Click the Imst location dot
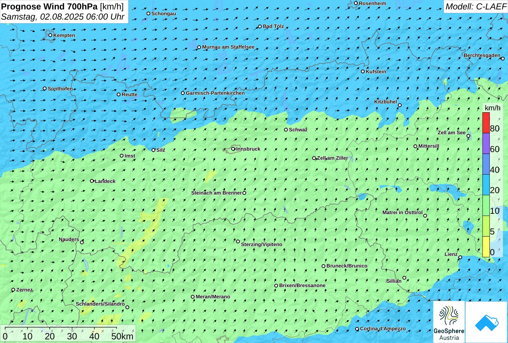This screenshot has height=343, width=508. point(122,156)
